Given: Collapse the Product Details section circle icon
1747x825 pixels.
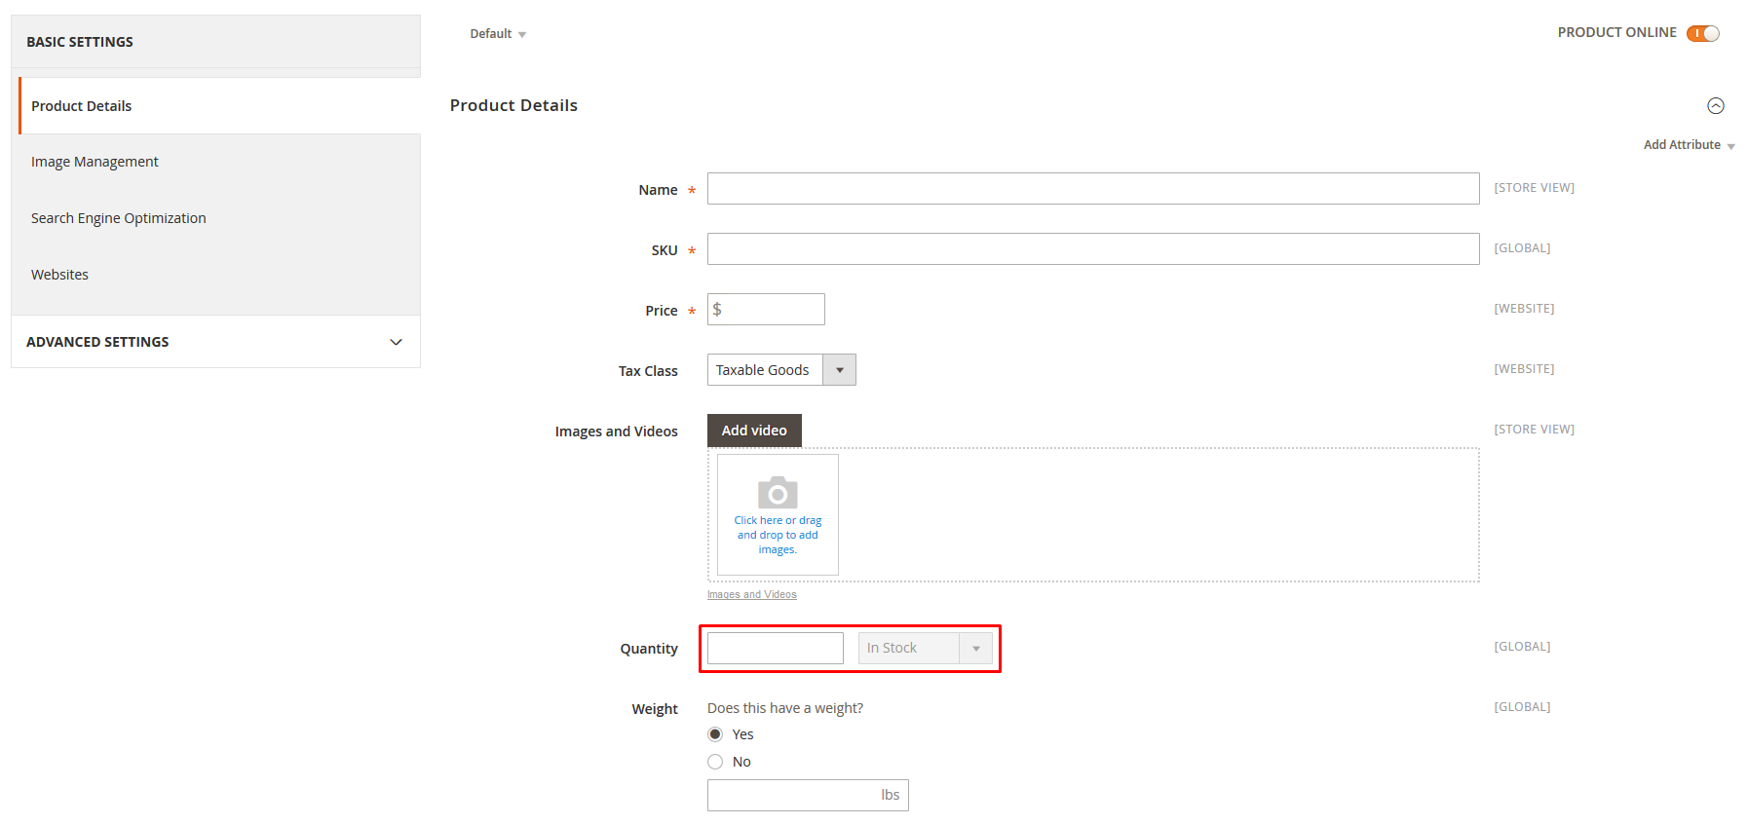Looking at the screenshot, I should click(x=1715, y=106).
